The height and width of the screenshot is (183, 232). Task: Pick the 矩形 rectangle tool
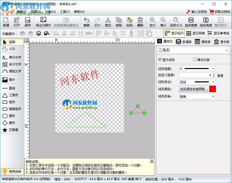pos(12,102)
